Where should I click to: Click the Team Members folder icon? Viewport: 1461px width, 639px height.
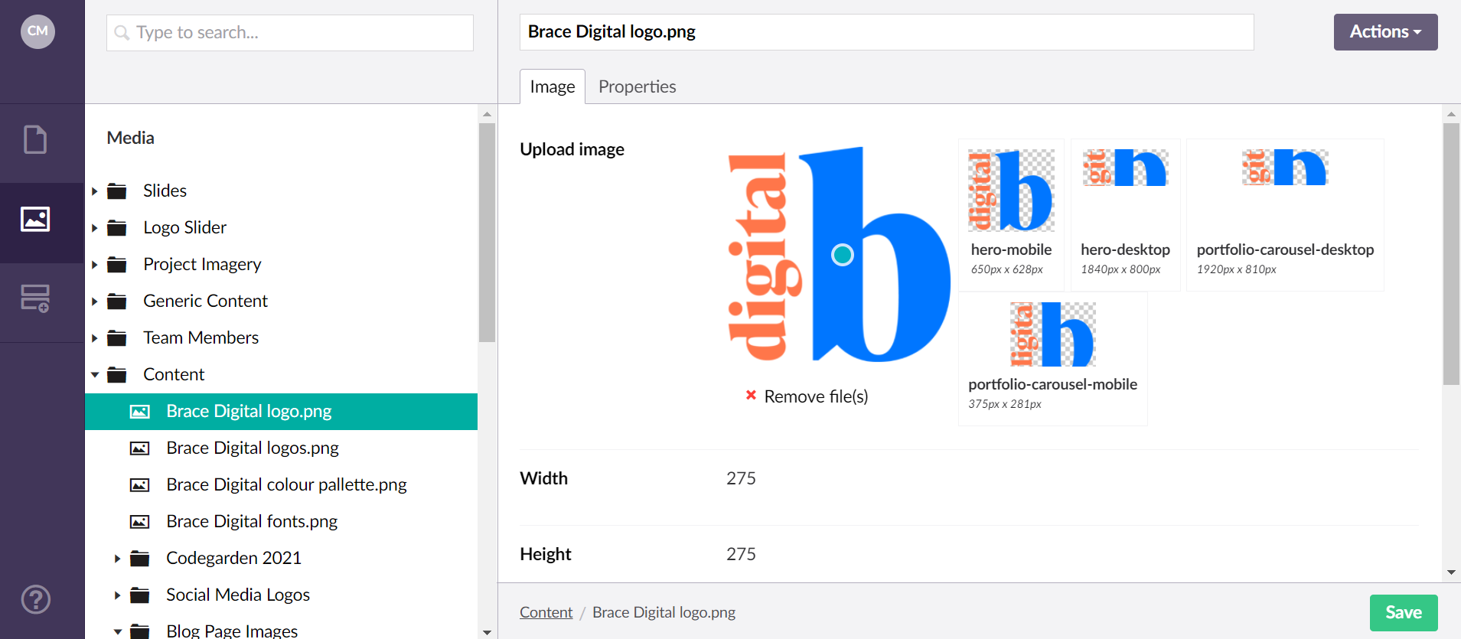coord(117,337)
